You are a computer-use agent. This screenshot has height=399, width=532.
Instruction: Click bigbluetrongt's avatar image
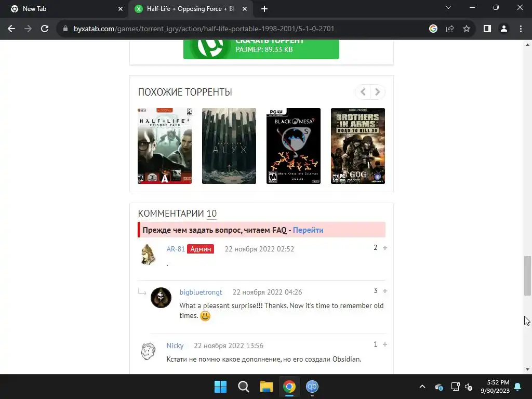(161, 298)
